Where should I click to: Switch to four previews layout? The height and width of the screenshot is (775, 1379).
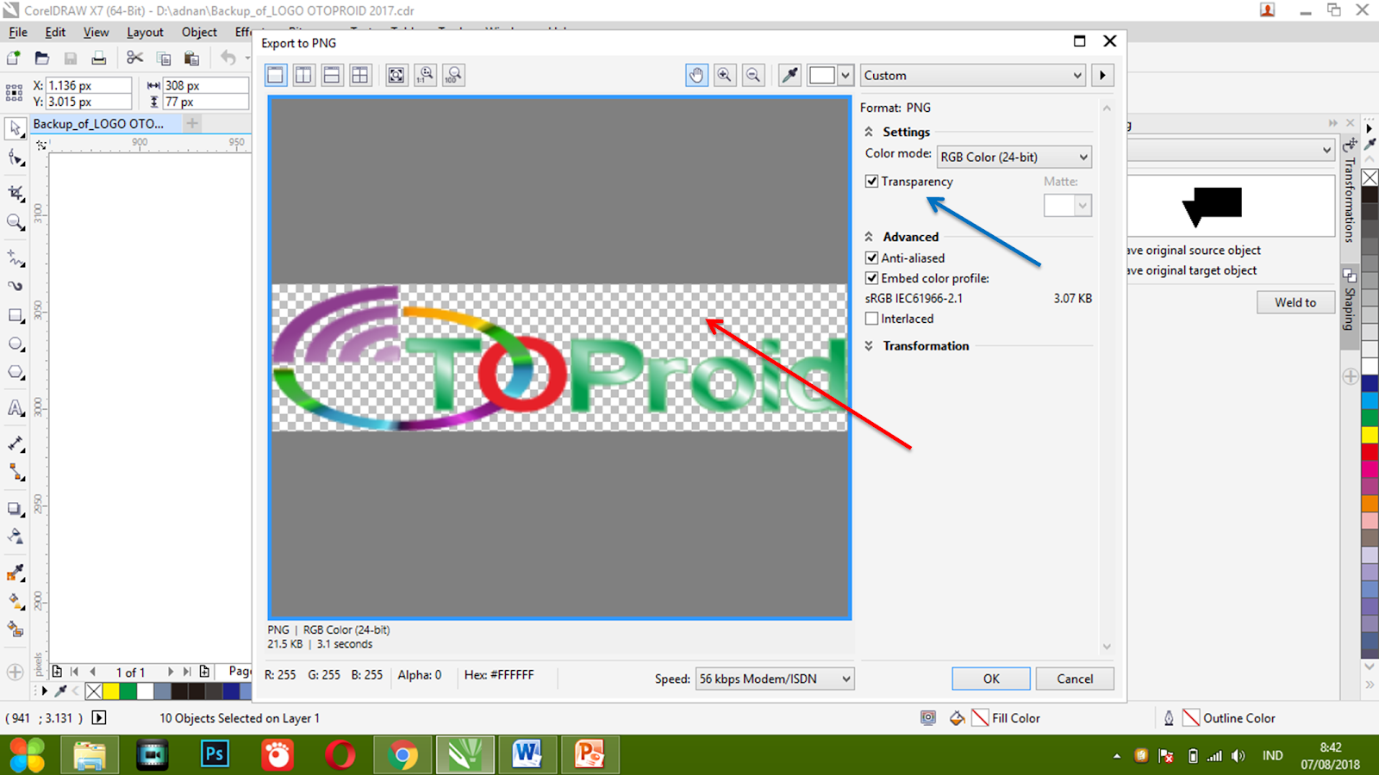360,75
